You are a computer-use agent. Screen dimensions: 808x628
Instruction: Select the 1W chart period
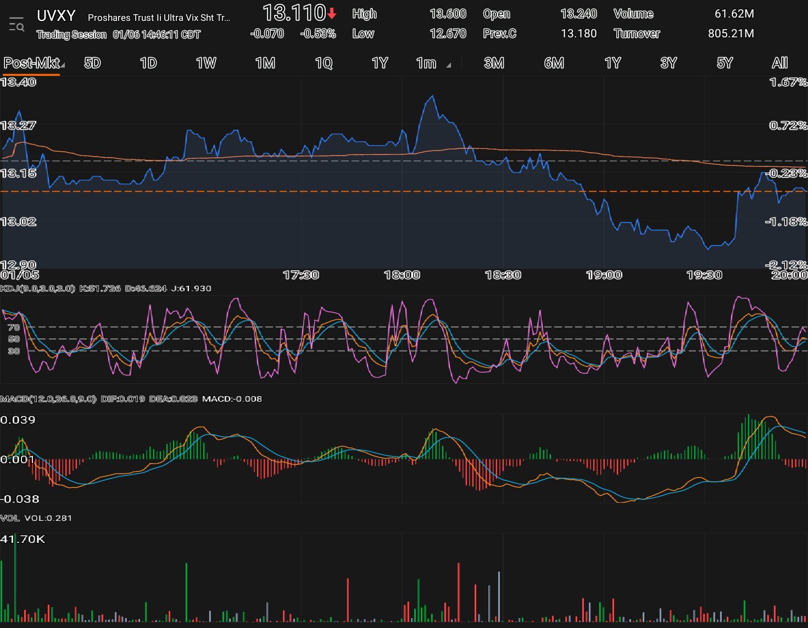click(x=206, y=63)
